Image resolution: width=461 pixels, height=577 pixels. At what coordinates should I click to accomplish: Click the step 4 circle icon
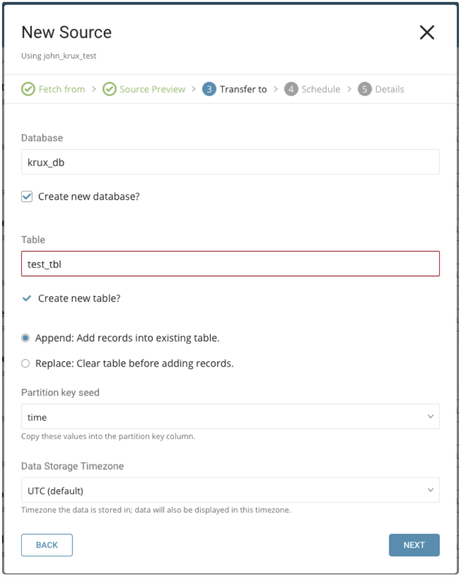pos(291,89)
